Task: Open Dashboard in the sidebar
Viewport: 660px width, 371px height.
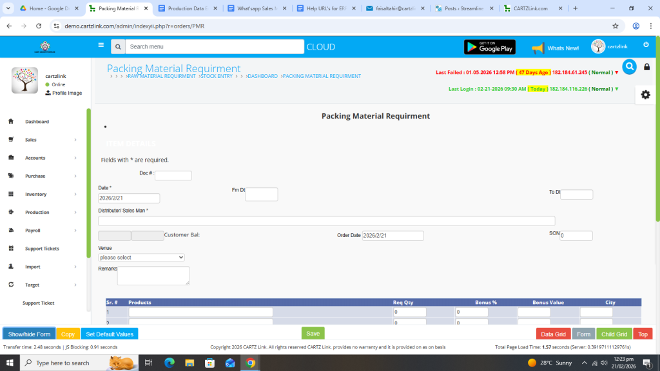Action: [37, 122]
